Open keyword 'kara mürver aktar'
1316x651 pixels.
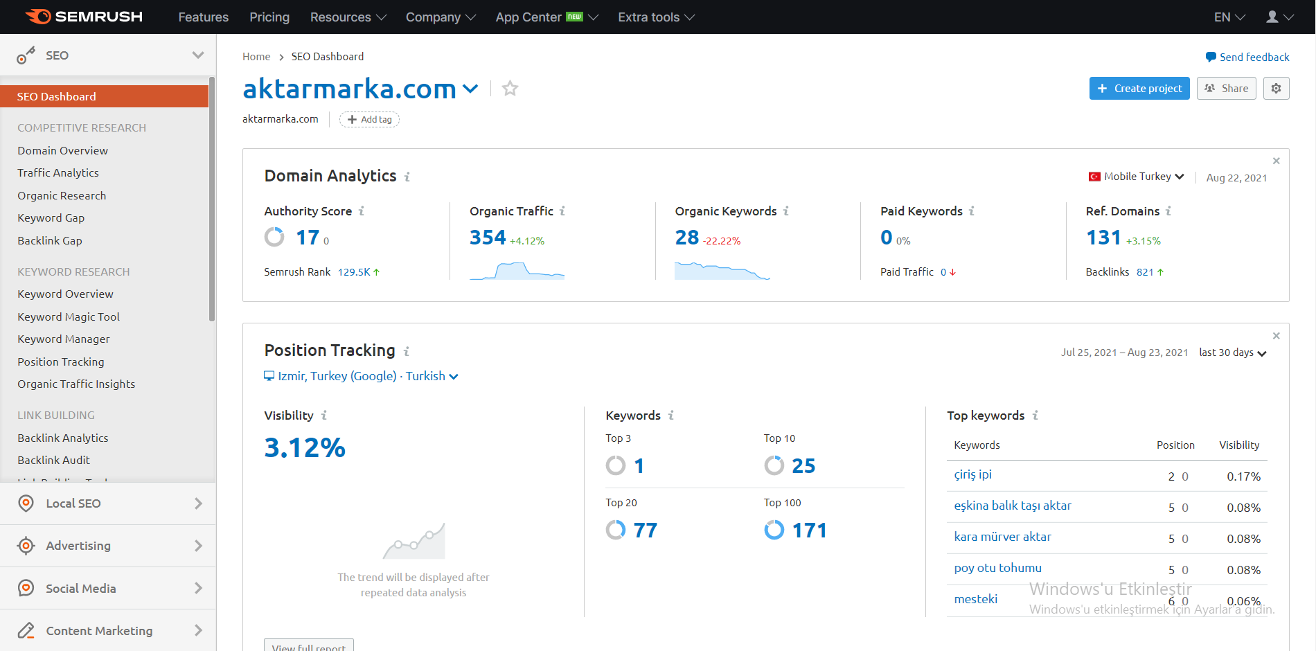coord(1003,537)
